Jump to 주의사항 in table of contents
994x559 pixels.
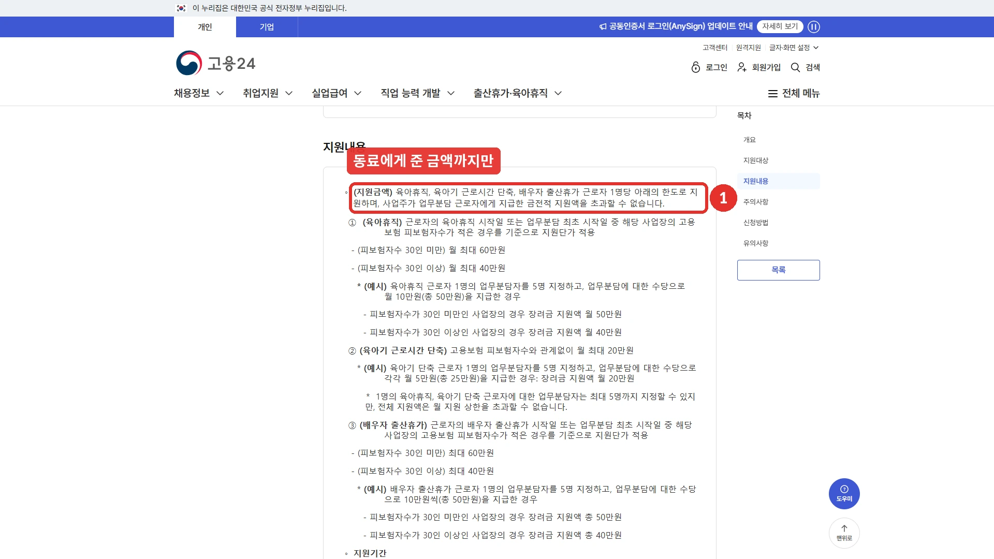(x=756, y=202)
